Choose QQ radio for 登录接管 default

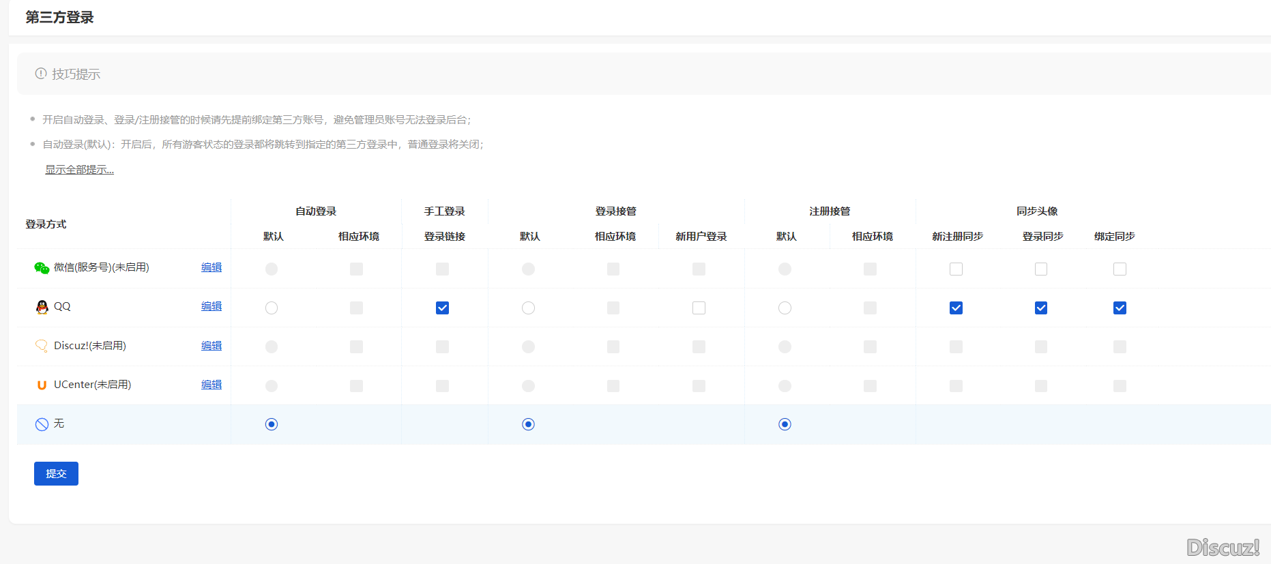click(x=528, y=308)
